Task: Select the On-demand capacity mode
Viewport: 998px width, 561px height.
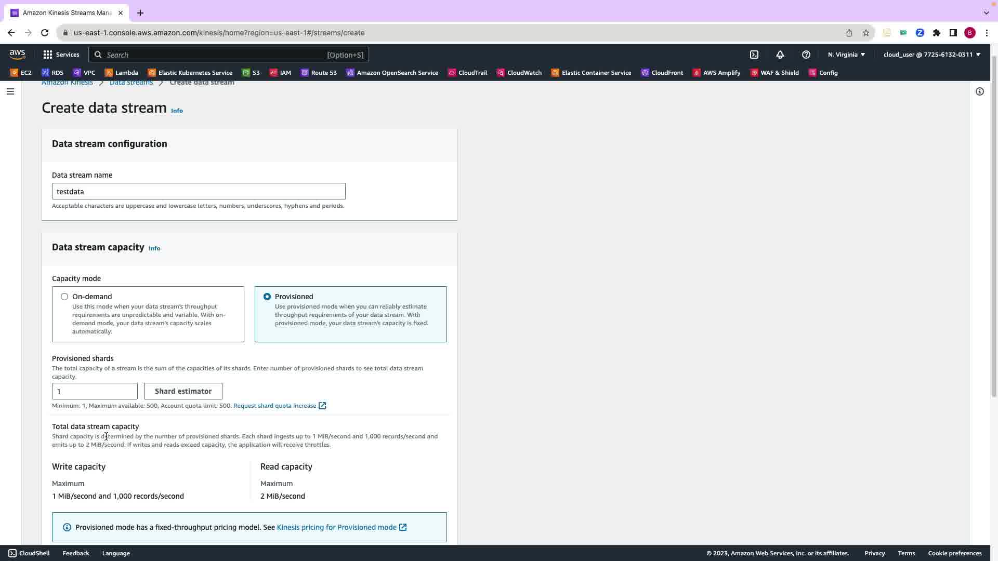Action: tap(64, 297)
